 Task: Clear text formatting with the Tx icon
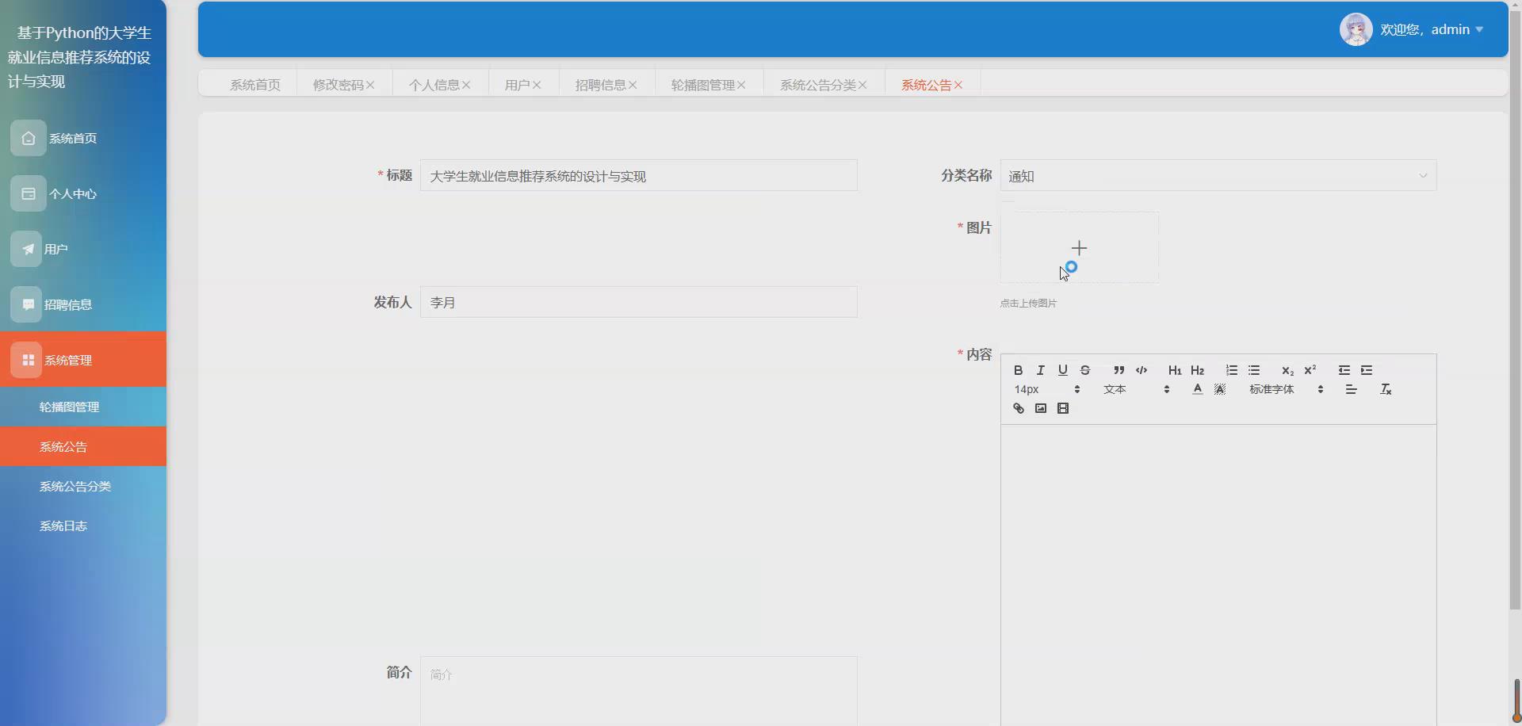1386,389
